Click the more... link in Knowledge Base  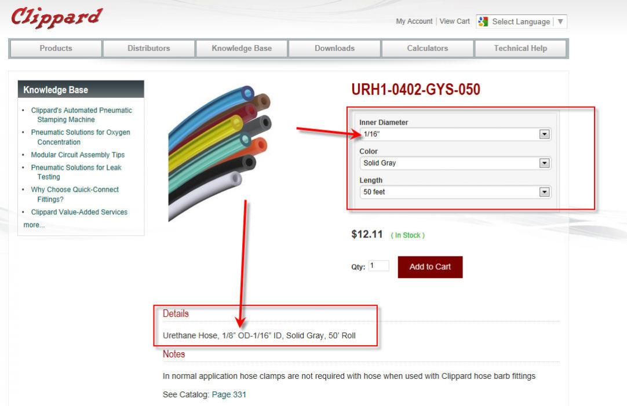[34, 225]
